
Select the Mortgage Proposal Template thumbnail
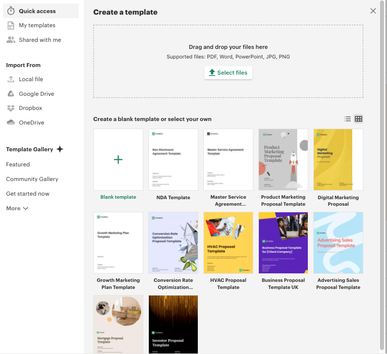[x=118, y=324]
